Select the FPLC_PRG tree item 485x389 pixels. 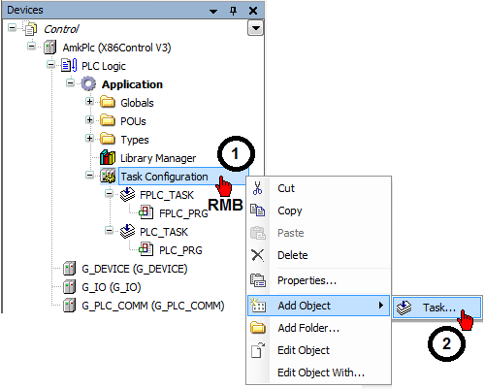(x=183, y=213)
